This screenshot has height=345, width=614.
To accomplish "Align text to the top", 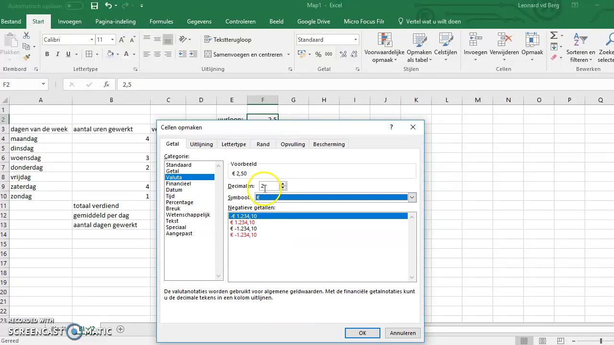I will 147,40.
